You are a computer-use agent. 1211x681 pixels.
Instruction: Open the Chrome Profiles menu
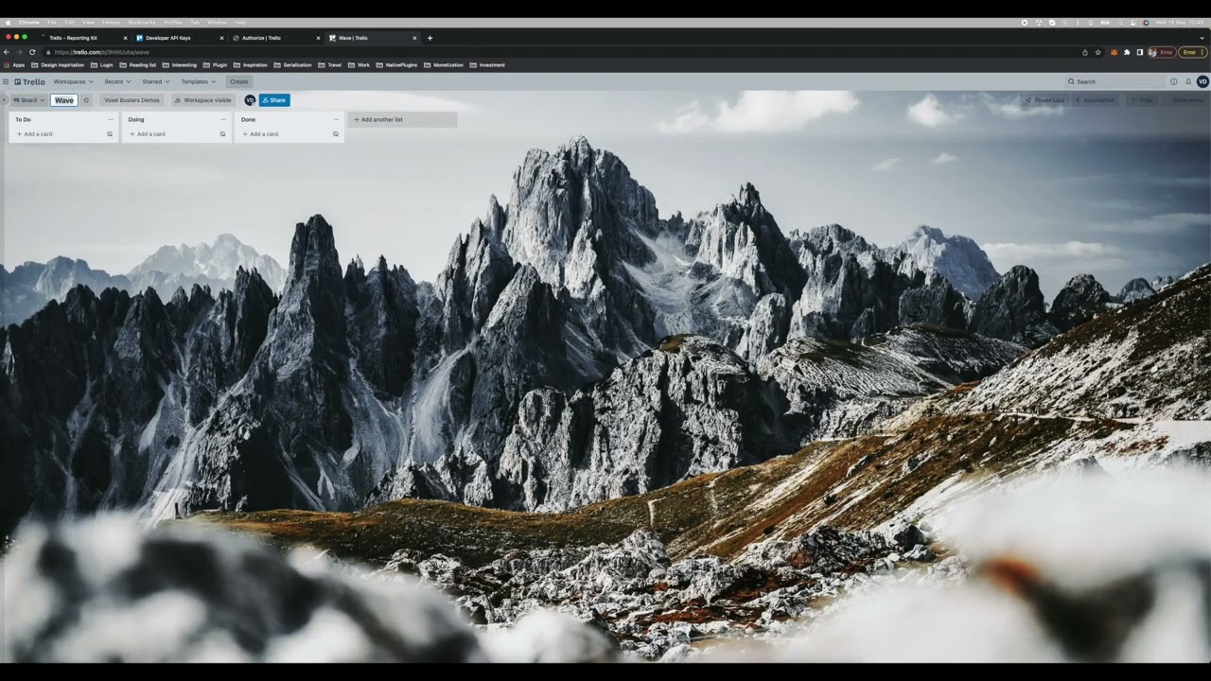pos(173,22)
